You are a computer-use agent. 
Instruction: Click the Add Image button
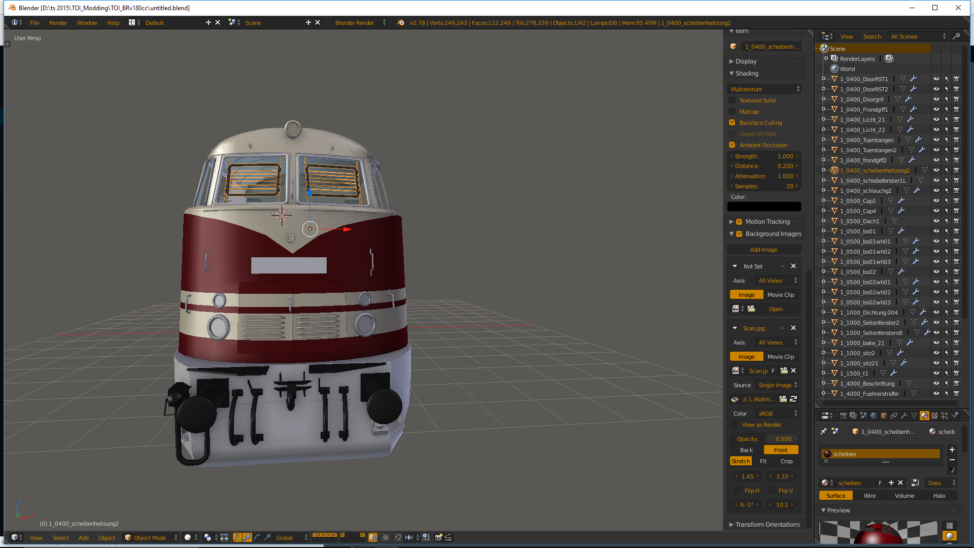point(763,250)
